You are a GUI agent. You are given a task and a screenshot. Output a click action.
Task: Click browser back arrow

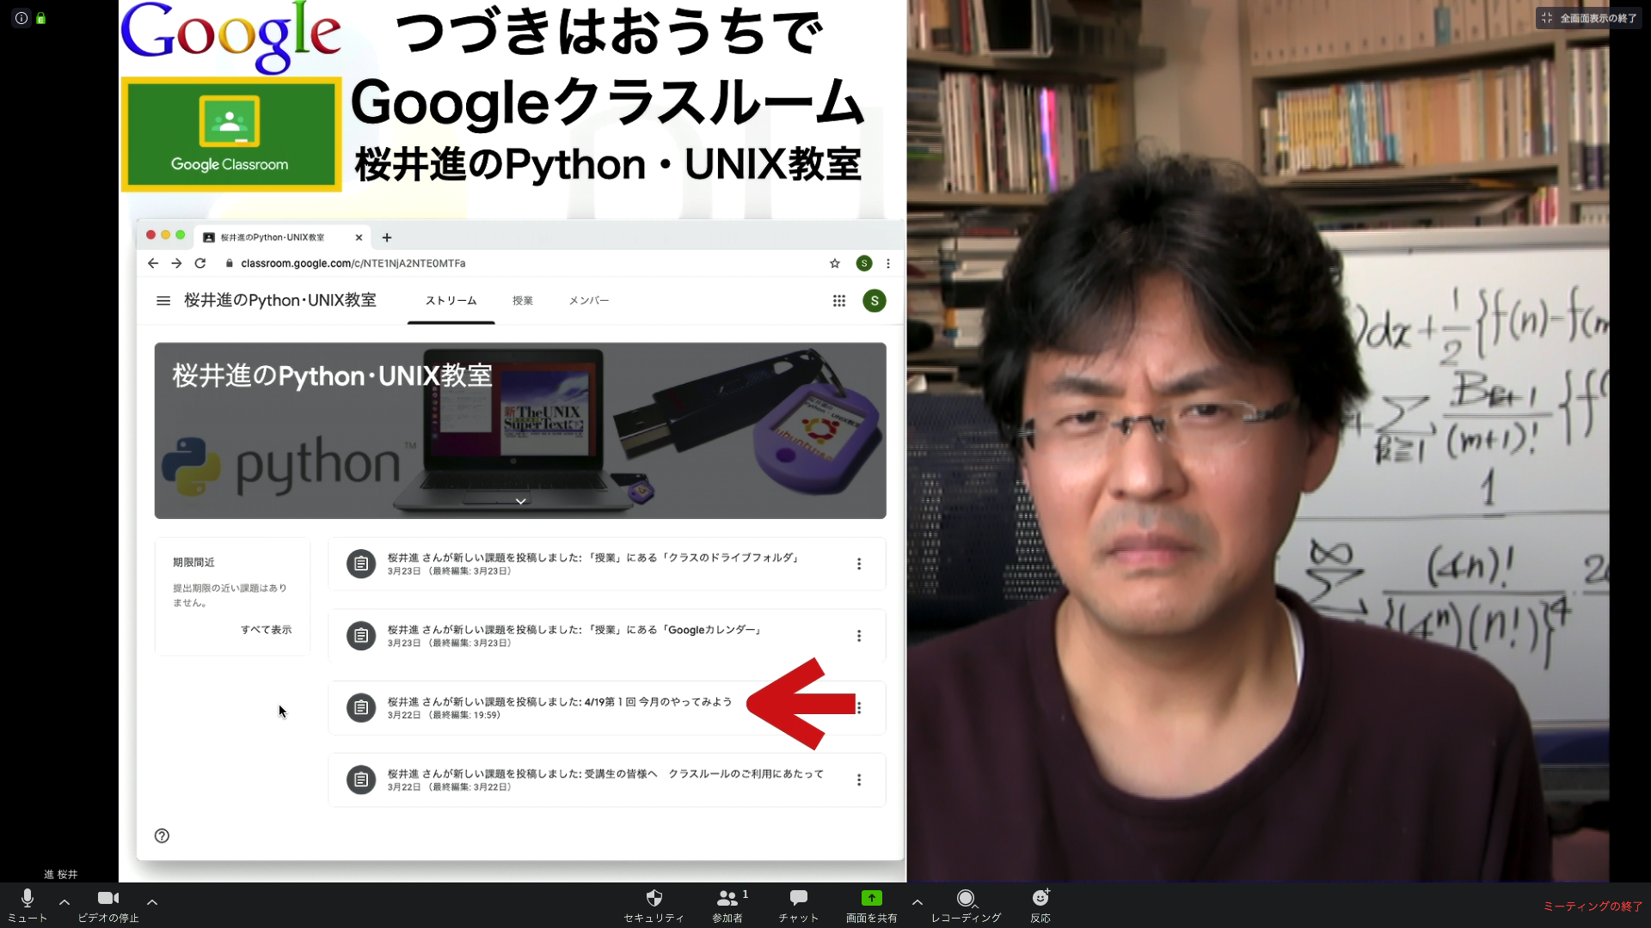coord(153,264)
